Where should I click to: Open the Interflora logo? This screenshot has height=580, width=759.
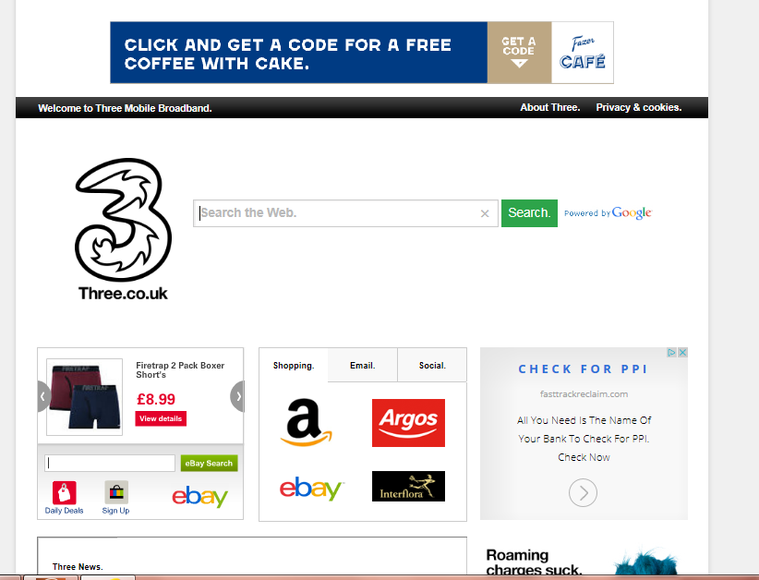408,486
